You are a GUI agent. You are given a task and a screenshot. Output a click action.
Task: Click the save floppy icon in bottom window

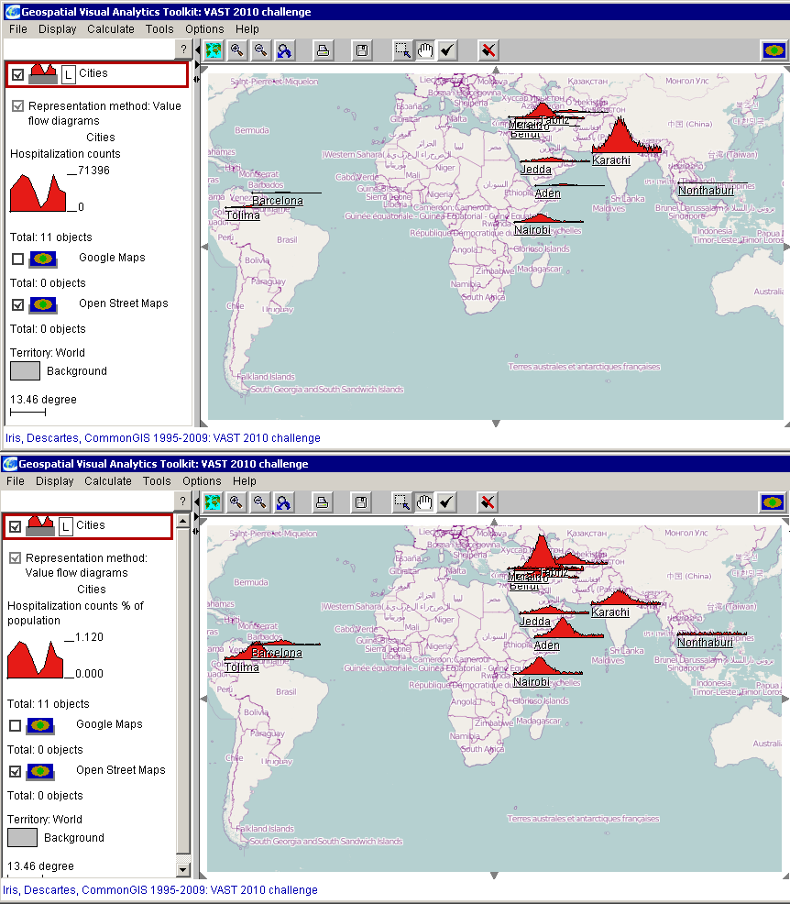tap(361, 502)
